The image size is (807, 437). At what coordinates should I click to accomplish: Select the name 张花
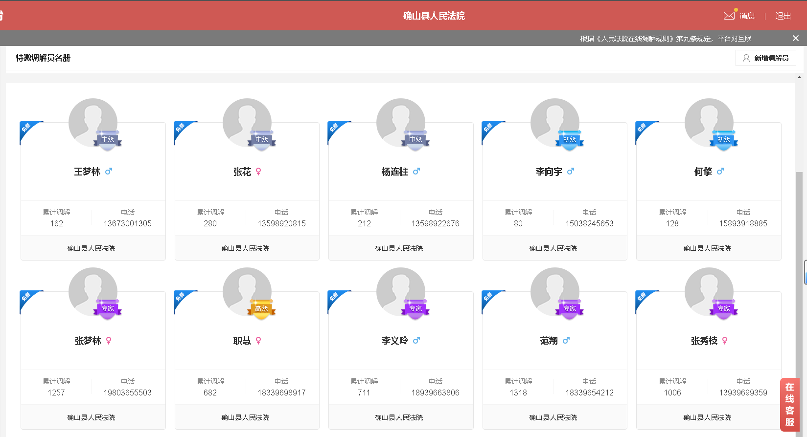point(242,172)
